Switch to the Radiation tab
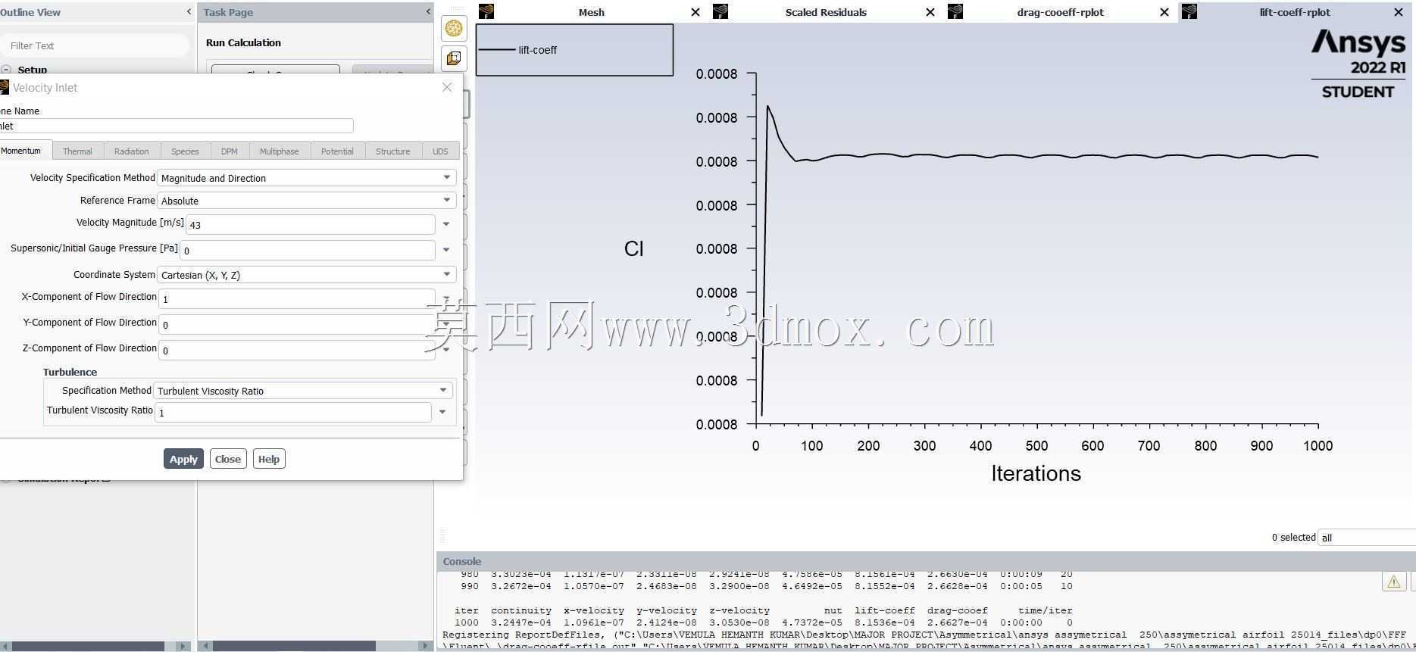1416x652 pixels. (x=132, y=151)
